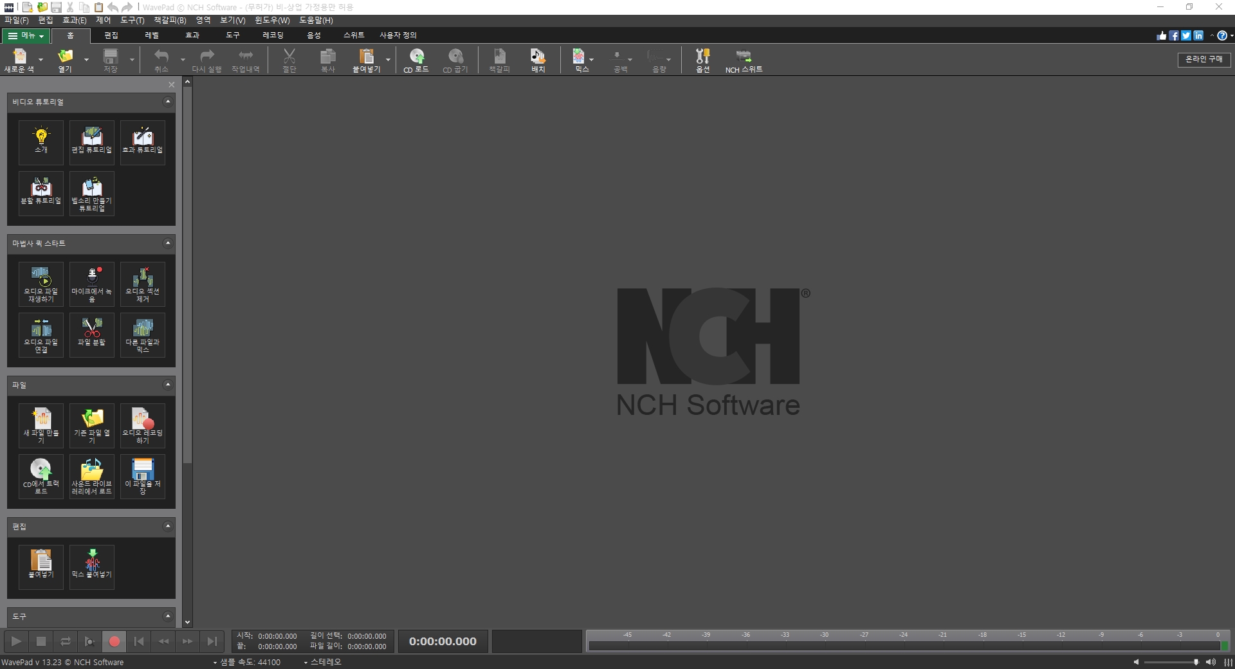This screenshot has height=669, width=1235.
Task: Click 오디오 레코딩하기 in the 파일 panel
Action: (x=143, y=425)
